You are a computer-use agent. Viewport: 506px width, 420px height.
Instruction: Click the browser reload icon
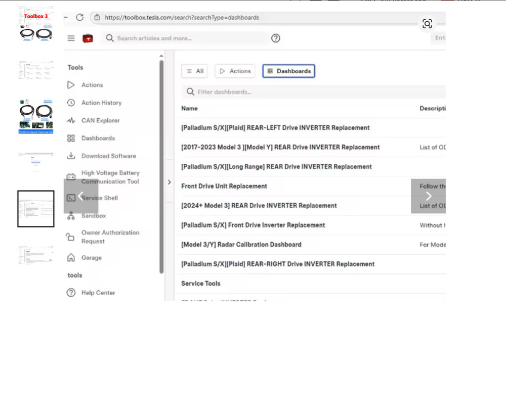80,17
